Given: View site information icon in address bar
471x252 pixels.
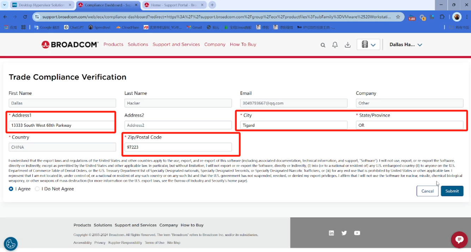Looking at the screenshot, I should [x=37, y=17].
